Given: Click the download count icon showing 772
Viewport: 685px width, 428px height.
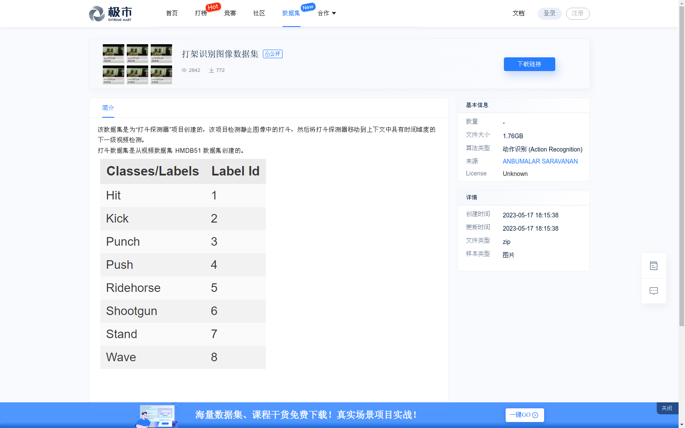Looking at the screenshot, I should (x=211, y=70).
